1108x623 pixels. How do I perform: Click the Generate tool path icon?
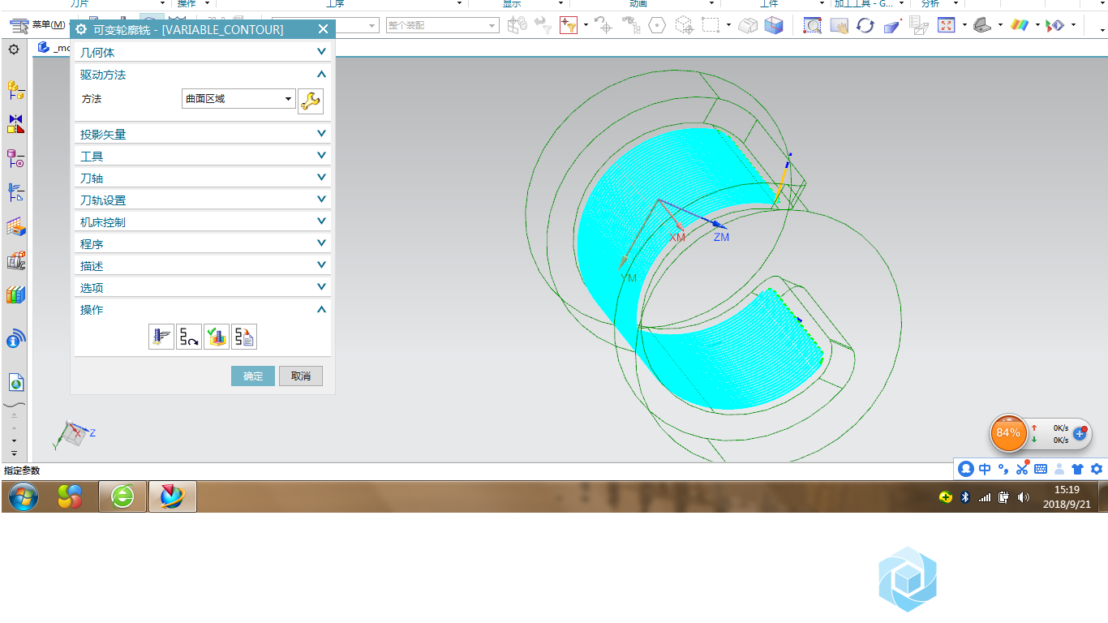click(x=161, y=337)
